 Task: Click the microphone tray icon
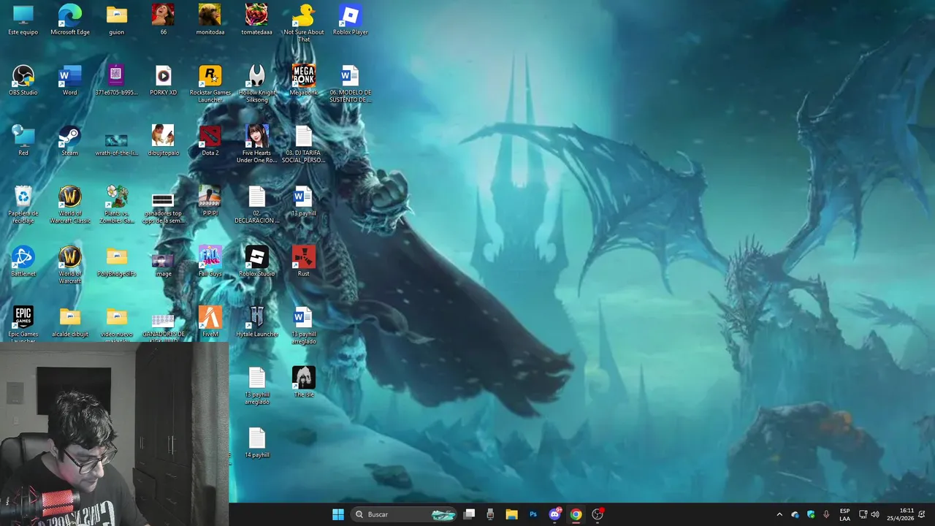[826, 514]
